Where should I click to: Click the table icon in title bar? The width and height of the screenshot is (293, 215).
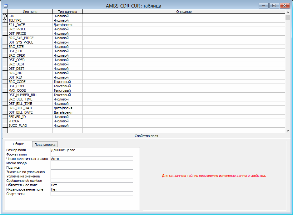click(x=6, y=6)
